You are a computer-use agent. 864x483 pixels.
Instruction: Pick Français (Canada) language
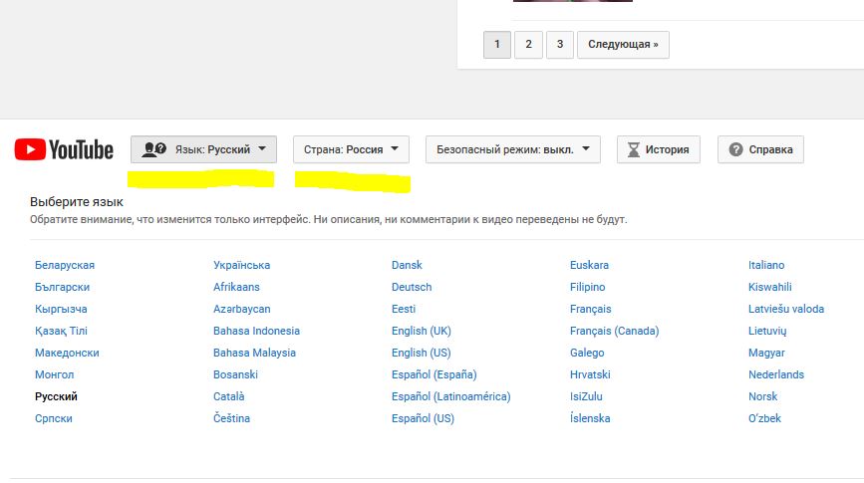pos(614,331)
